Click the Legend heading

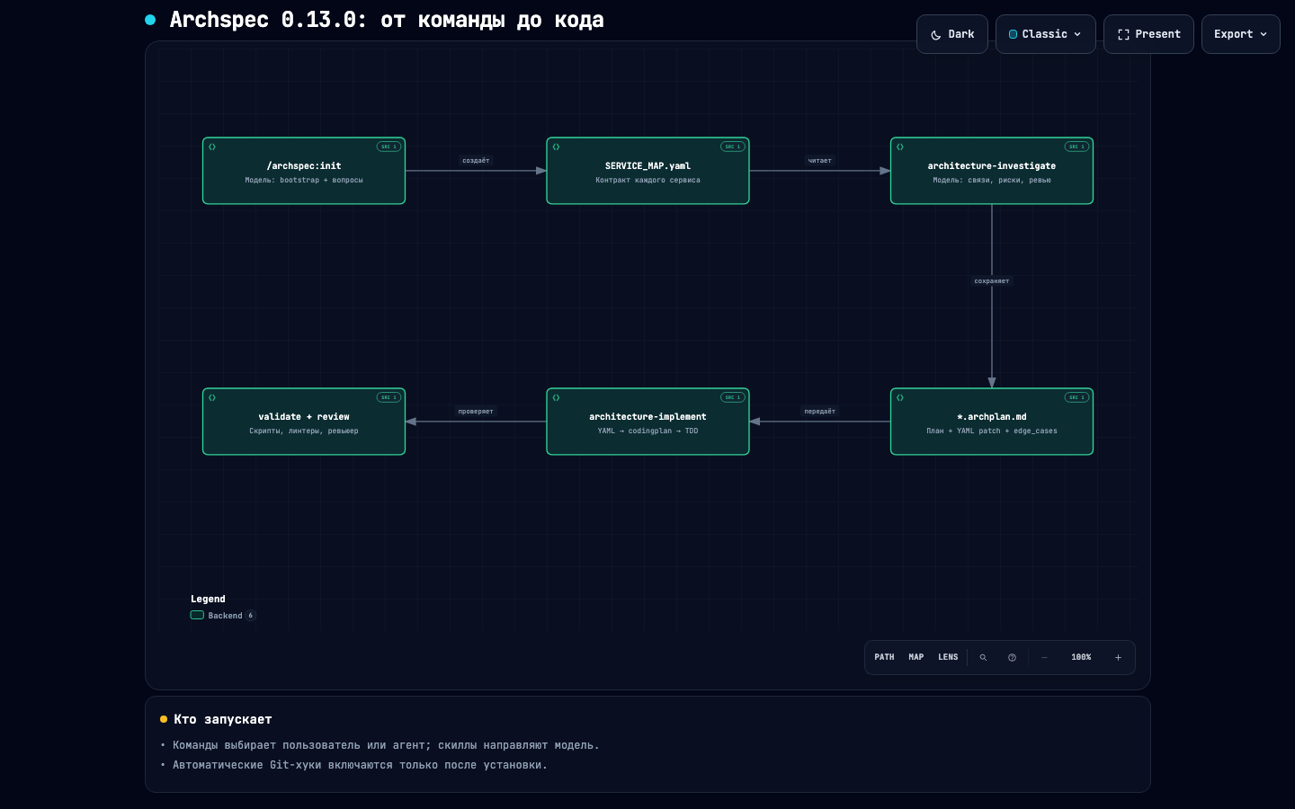208,599
